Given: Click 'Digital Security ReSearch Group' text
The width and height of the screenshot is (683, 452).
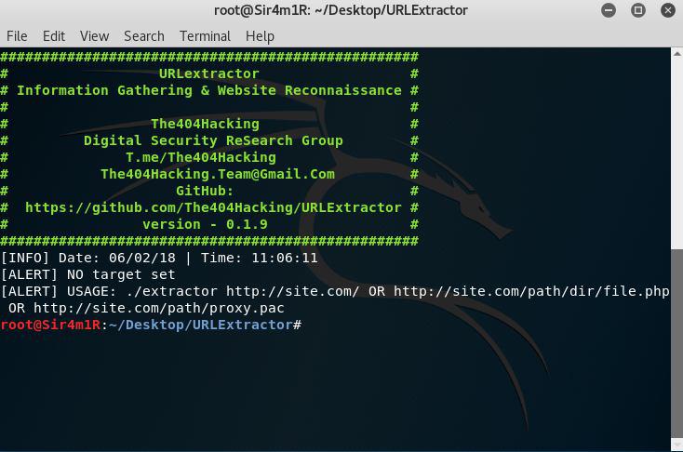Looking at the screenshot, I should 213,140.
